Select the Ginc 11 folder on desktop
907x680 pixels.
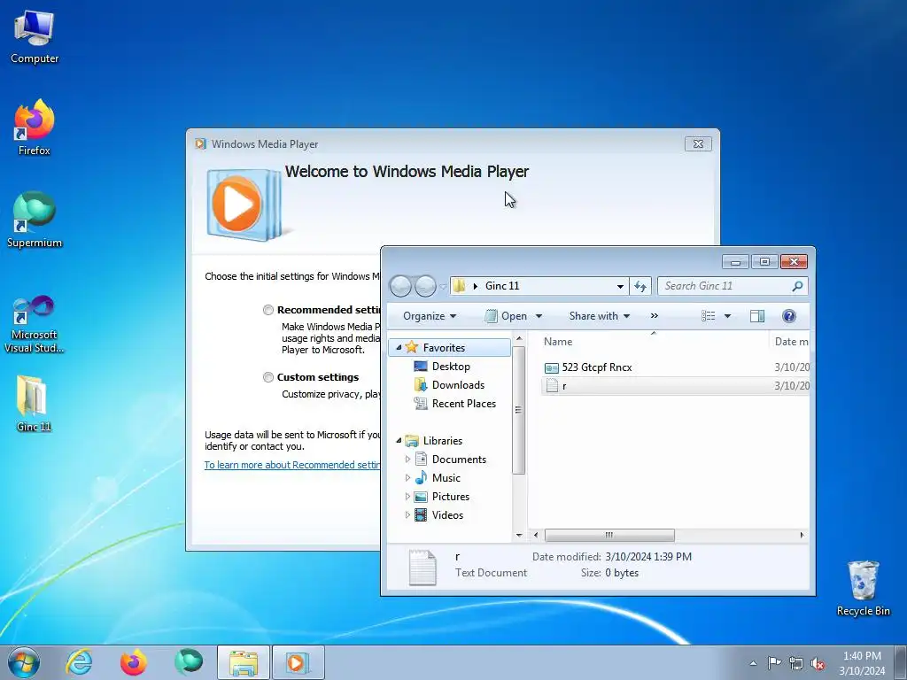click(x=34, y=404)
